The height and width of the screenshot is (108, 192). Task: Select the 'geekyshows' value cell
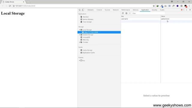pyautogui.click(x=176, y=19)
